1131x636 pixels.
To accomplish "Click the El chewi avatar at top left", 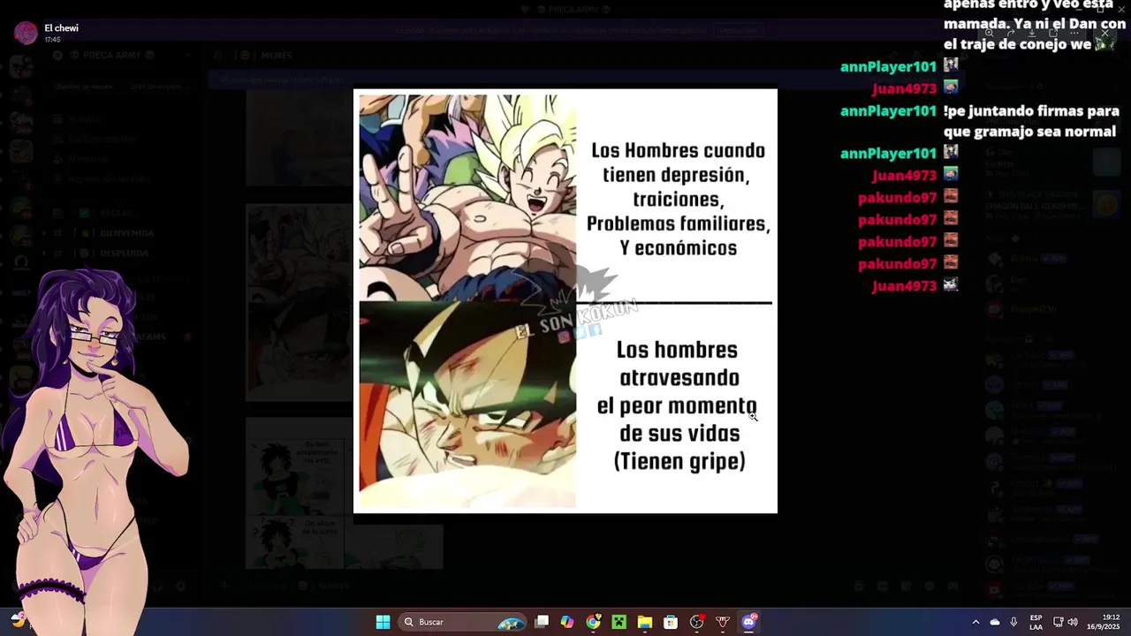I will click(26, 34).
